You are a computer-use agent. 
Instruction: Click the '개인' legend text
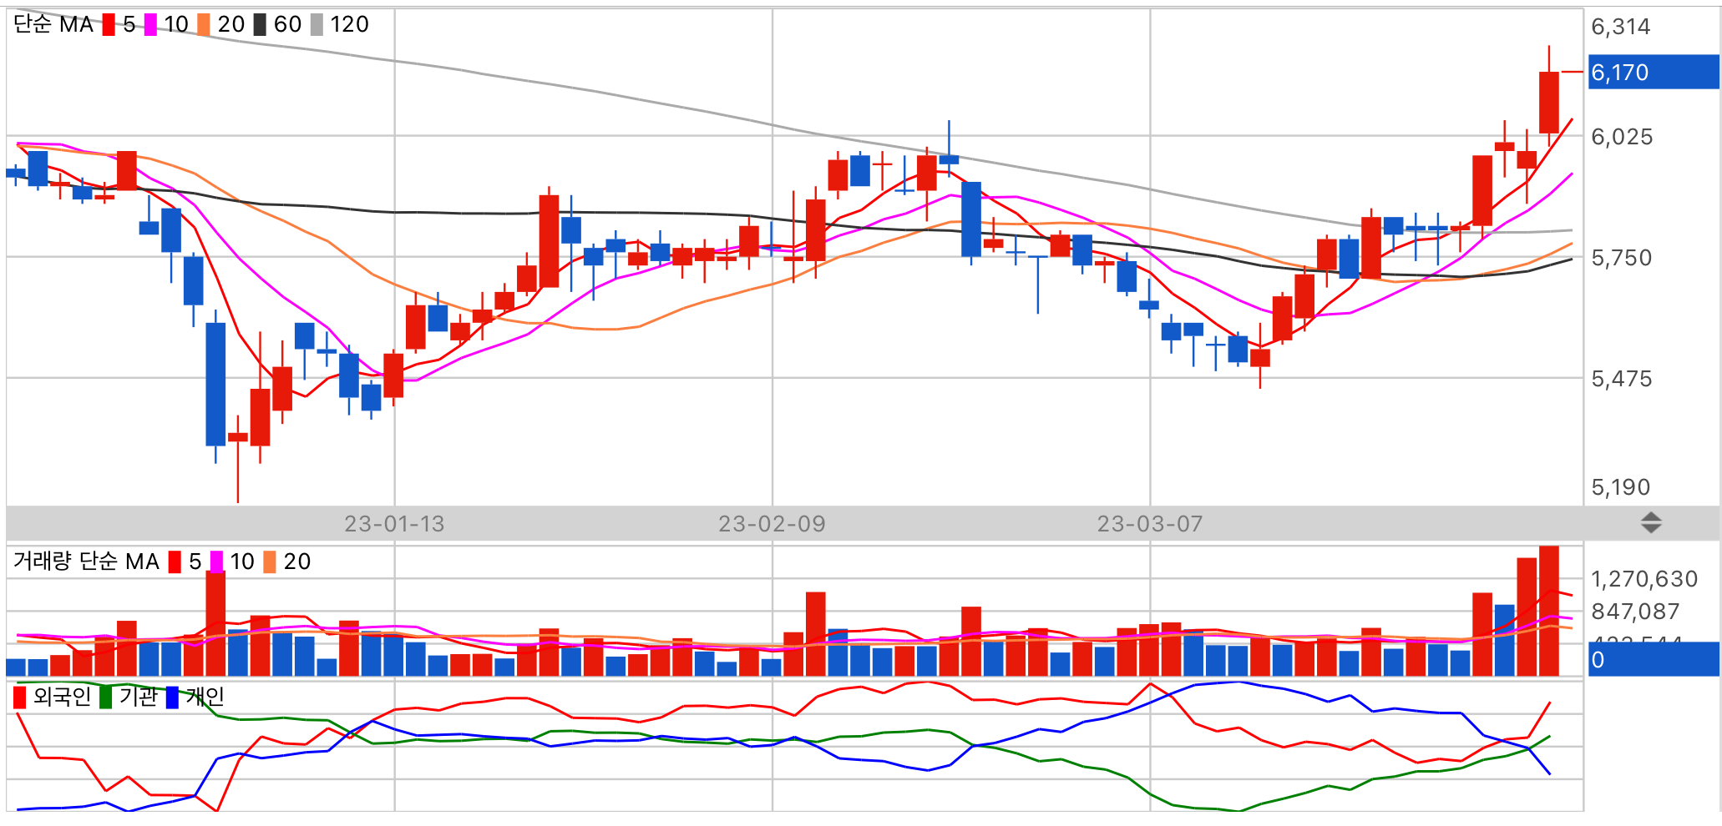click(205, 698)
